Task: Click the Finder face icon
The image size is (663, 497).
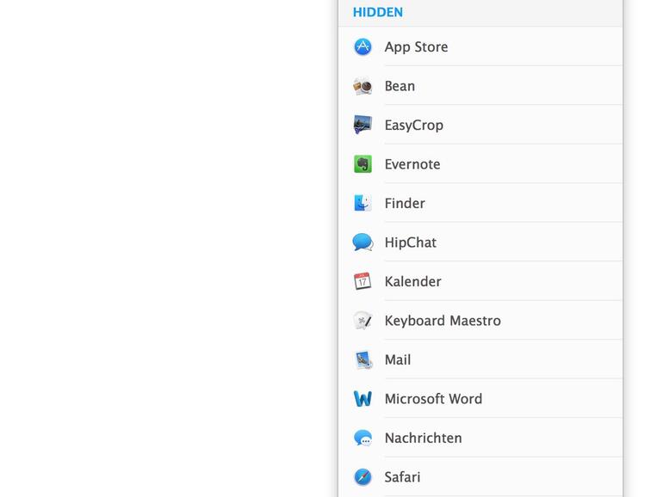Action: tap(362, 204)
